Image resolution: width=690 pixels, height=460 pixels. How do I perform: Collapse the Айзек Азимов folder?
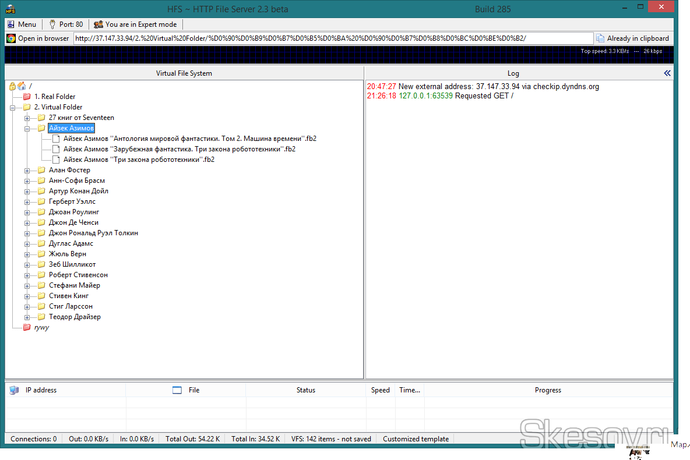tap(27, 128)
